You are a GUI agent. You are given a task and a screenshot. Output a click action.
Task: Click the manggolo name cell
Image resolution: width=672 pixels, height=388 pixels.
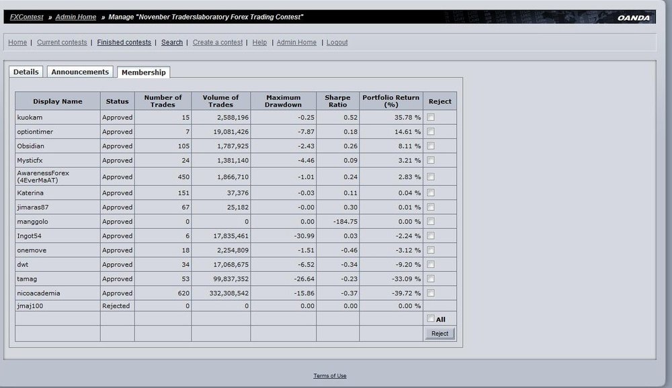[57, 222]
